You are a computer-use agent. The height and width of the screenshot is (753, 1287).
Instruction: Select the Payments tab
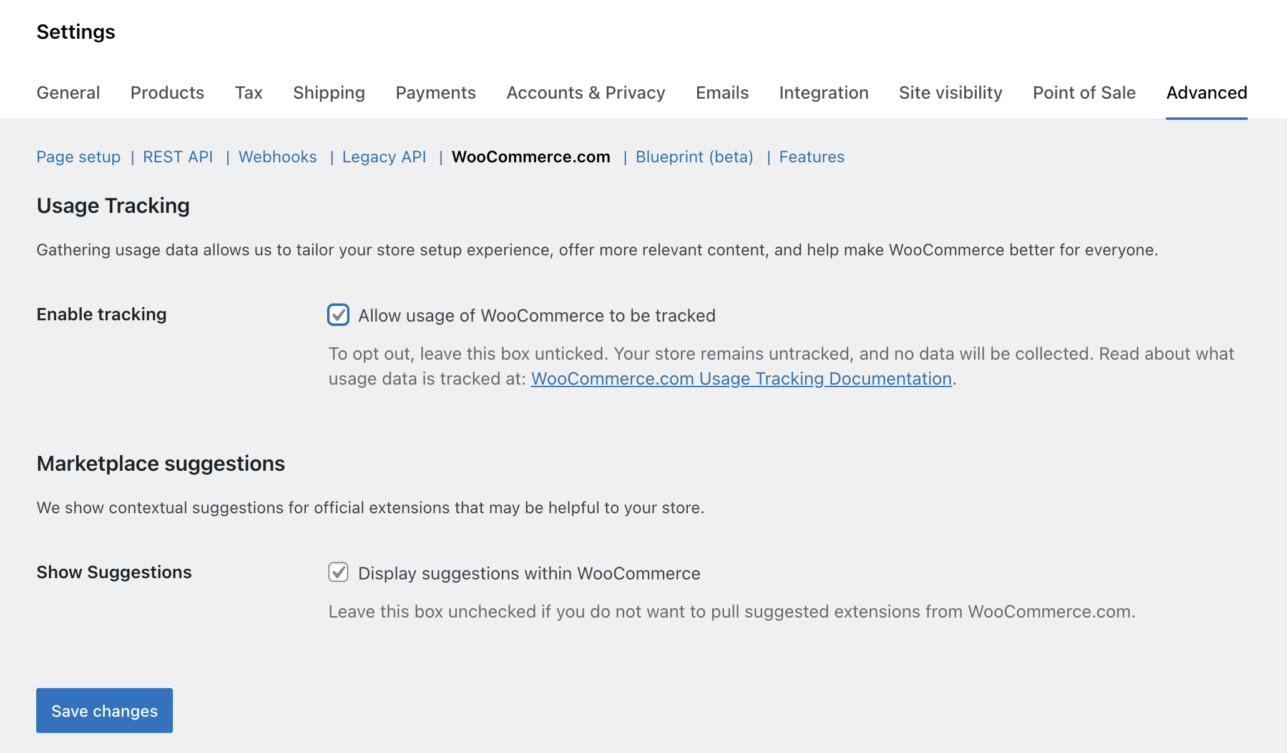(x=436, y=92)
